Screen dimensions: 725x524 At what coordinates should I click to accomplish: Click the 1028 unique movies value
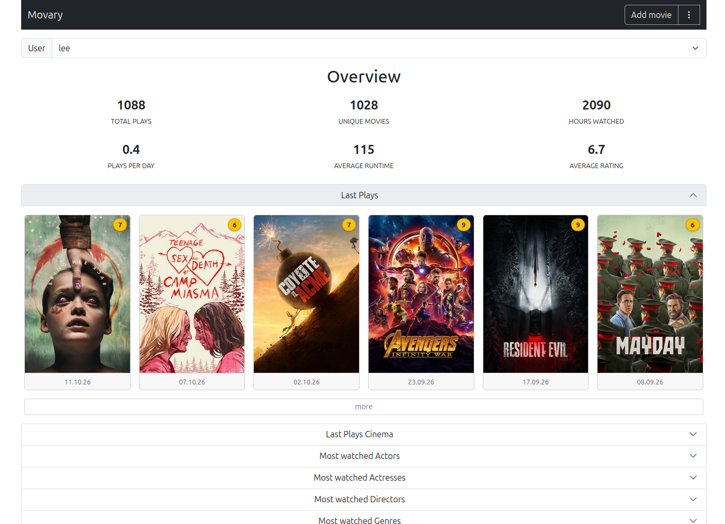coord(364,105)
